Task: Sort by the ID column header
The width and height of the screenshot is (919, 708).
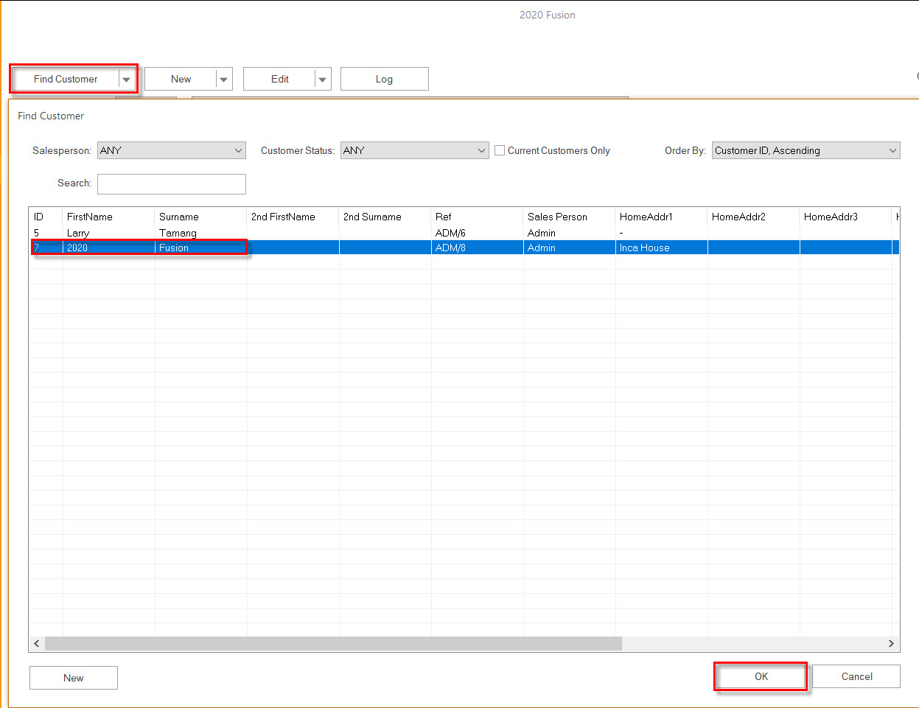Action: point(46,217)
